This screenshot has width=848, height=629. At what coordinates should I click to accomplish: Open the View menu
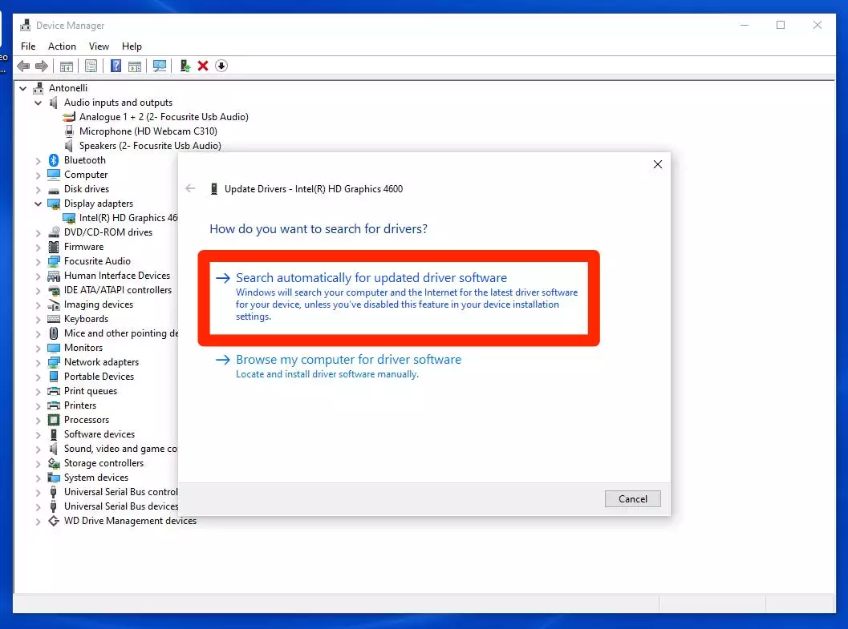coord(99,46)
